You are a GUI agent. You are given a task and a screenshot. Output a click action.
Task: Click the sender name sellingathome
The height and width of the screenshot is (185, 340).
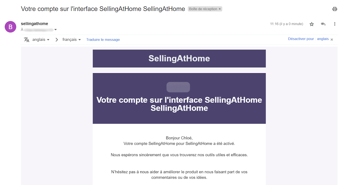click(35, 24)
